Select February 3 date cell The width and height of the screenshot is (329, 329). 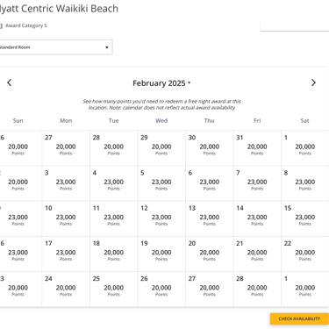click(66, 183)
